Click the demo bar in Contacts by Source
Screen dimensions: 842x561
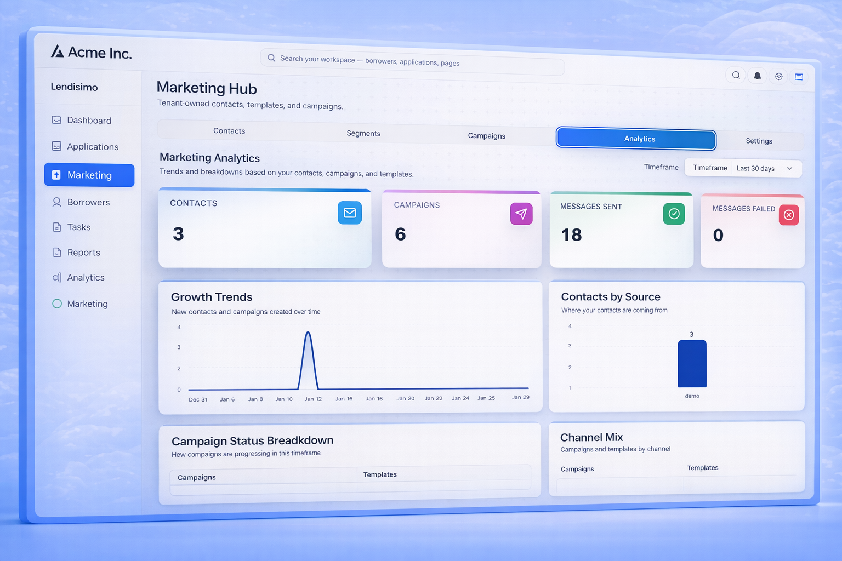(x=692, y=363)
